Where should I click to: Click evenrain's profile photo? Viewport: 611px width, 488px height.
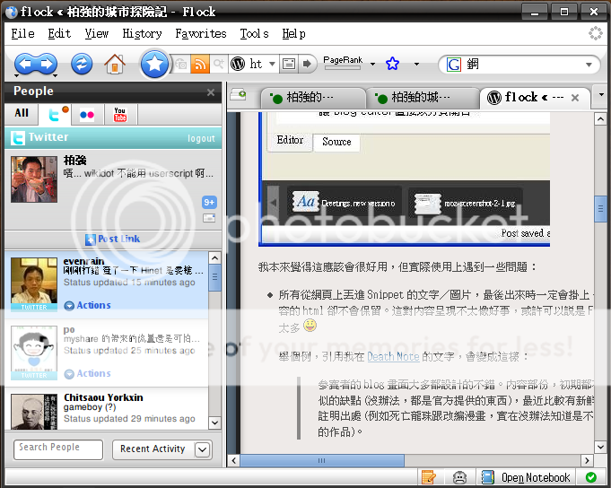coord(34,281)
